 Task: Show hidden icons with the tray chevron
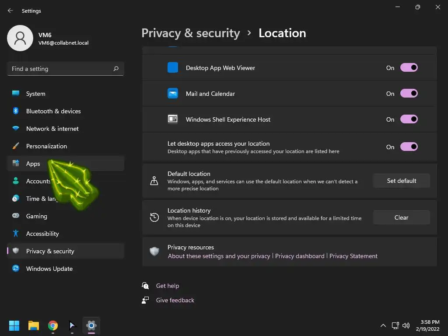click(x=383, y=325)
